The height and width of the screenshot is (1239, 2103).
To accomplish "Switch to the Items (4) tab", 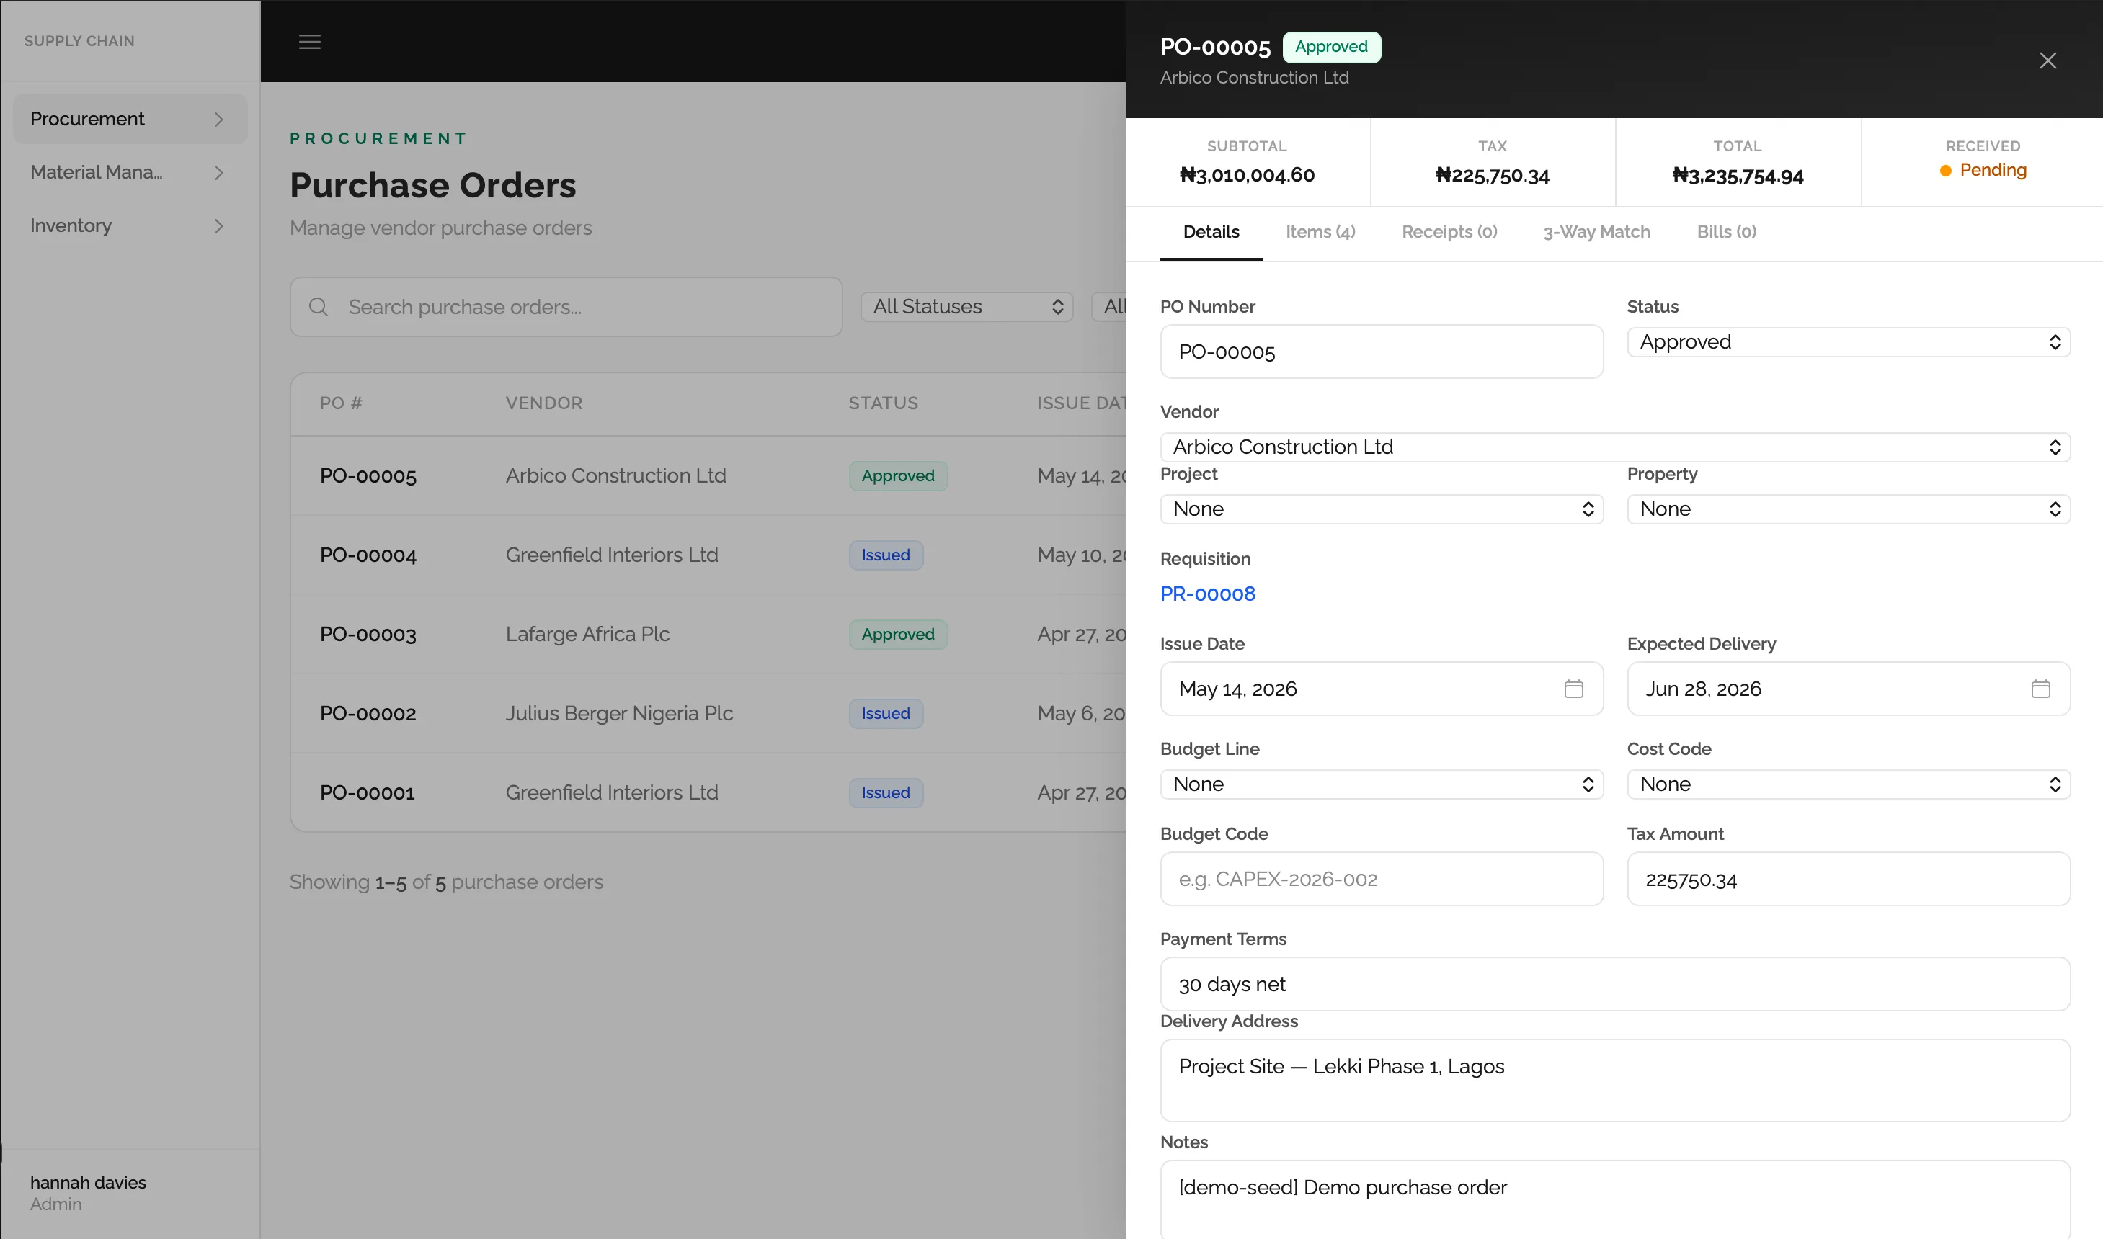I will point(1320,232).
